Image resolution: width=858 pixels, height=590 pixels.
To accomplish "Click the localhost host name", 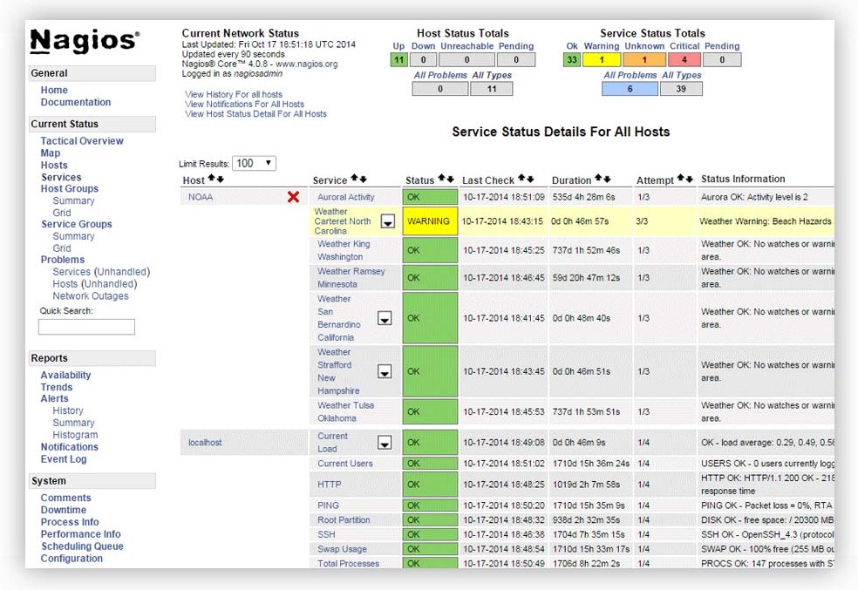I will tap(204, 442).
